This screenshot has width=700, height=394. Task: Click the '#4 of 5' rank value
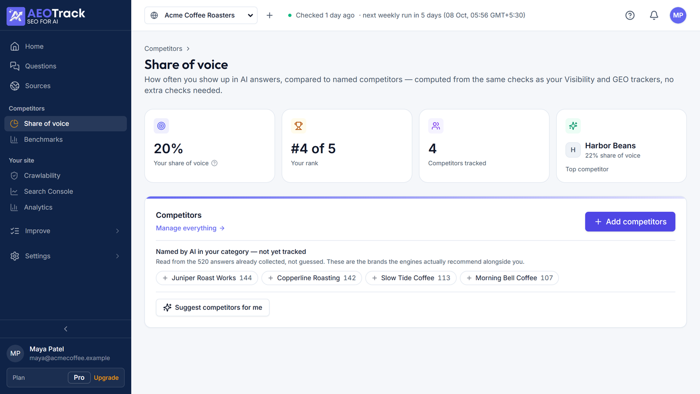click(313, 148)
